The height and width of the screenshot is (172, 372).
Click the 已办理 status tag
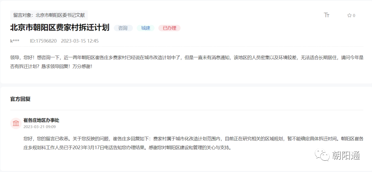point(169,28)
